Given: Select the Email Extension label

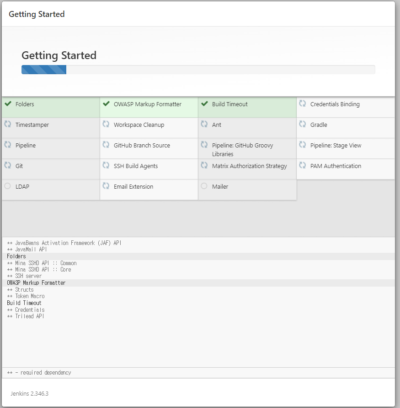Looking at the screenshot, I should [133, 186].
